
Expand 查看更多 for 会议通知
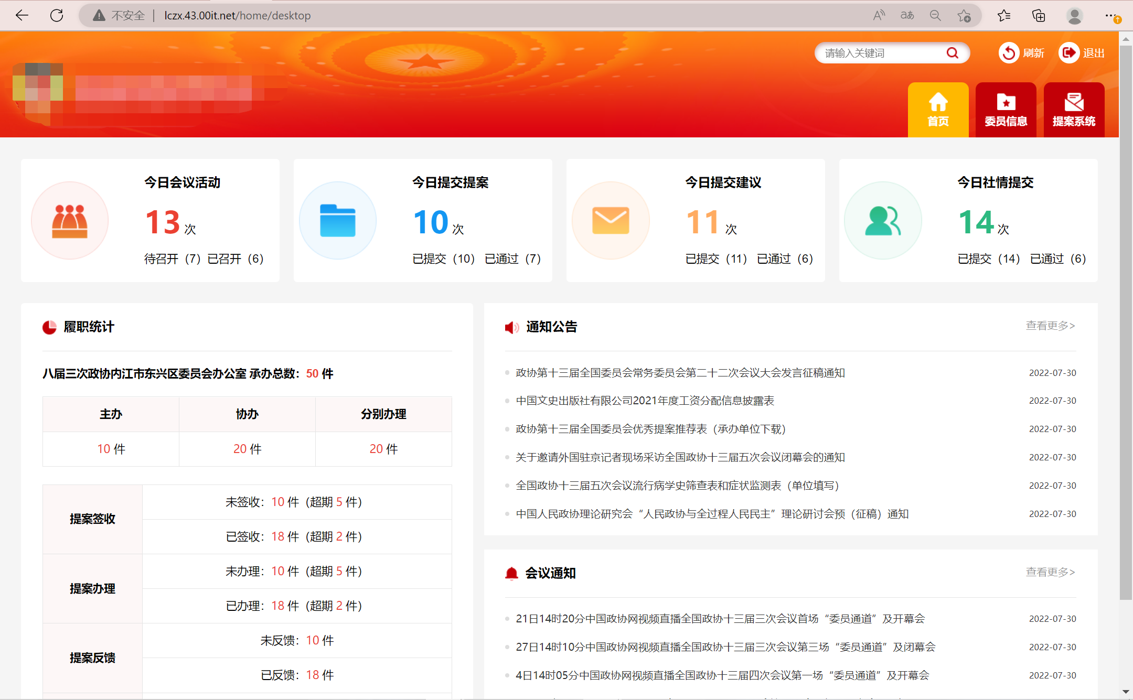[x=1050, y=572]
